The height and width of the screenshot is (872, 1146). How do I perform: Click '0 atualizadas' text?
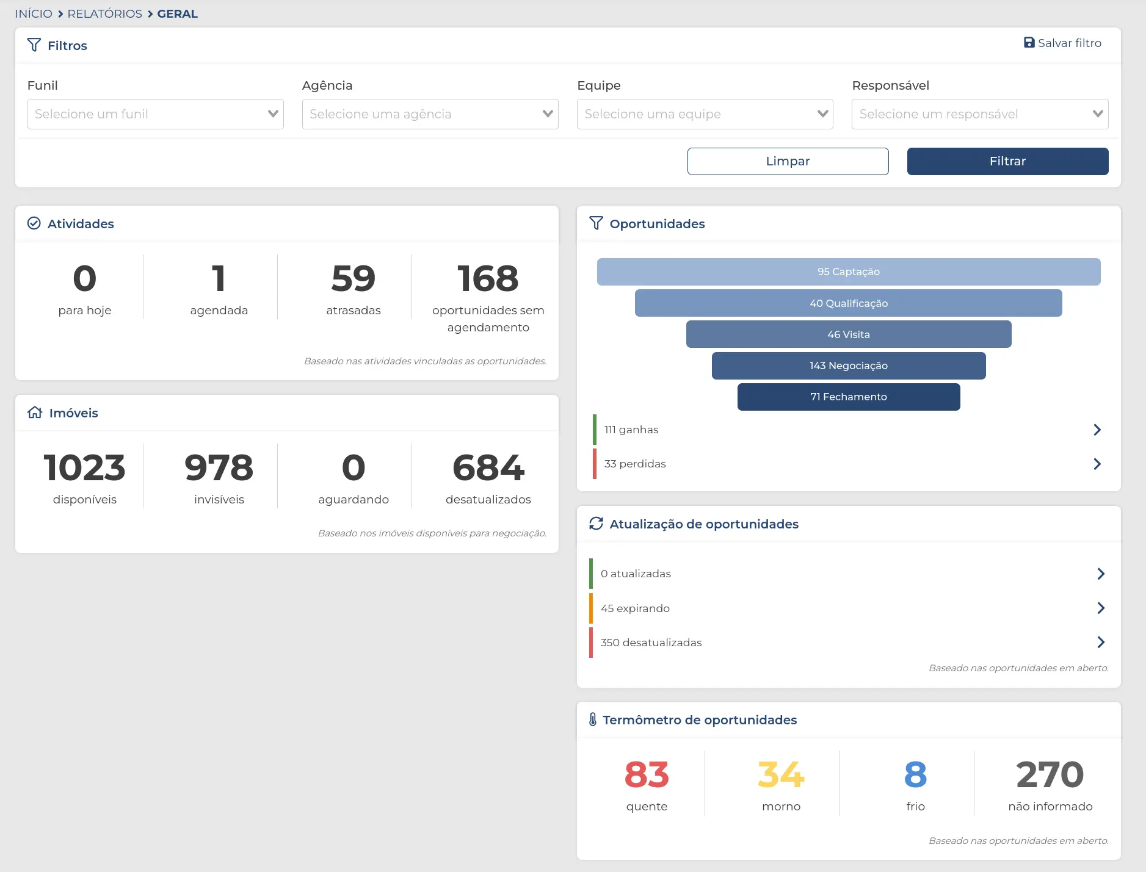point(636,574)
